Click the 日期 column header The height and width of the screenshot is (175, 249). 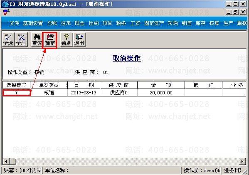pos(84,85)
